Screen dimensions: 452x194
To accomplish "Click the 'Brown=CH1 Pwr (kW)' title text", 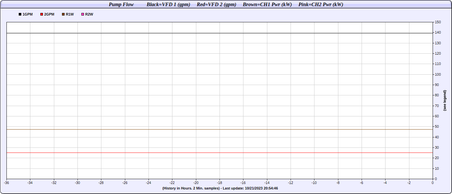I will (x=267, y=5).
